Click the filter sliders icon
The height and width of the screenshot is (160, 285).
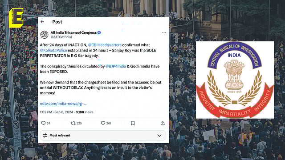(45, 135)
